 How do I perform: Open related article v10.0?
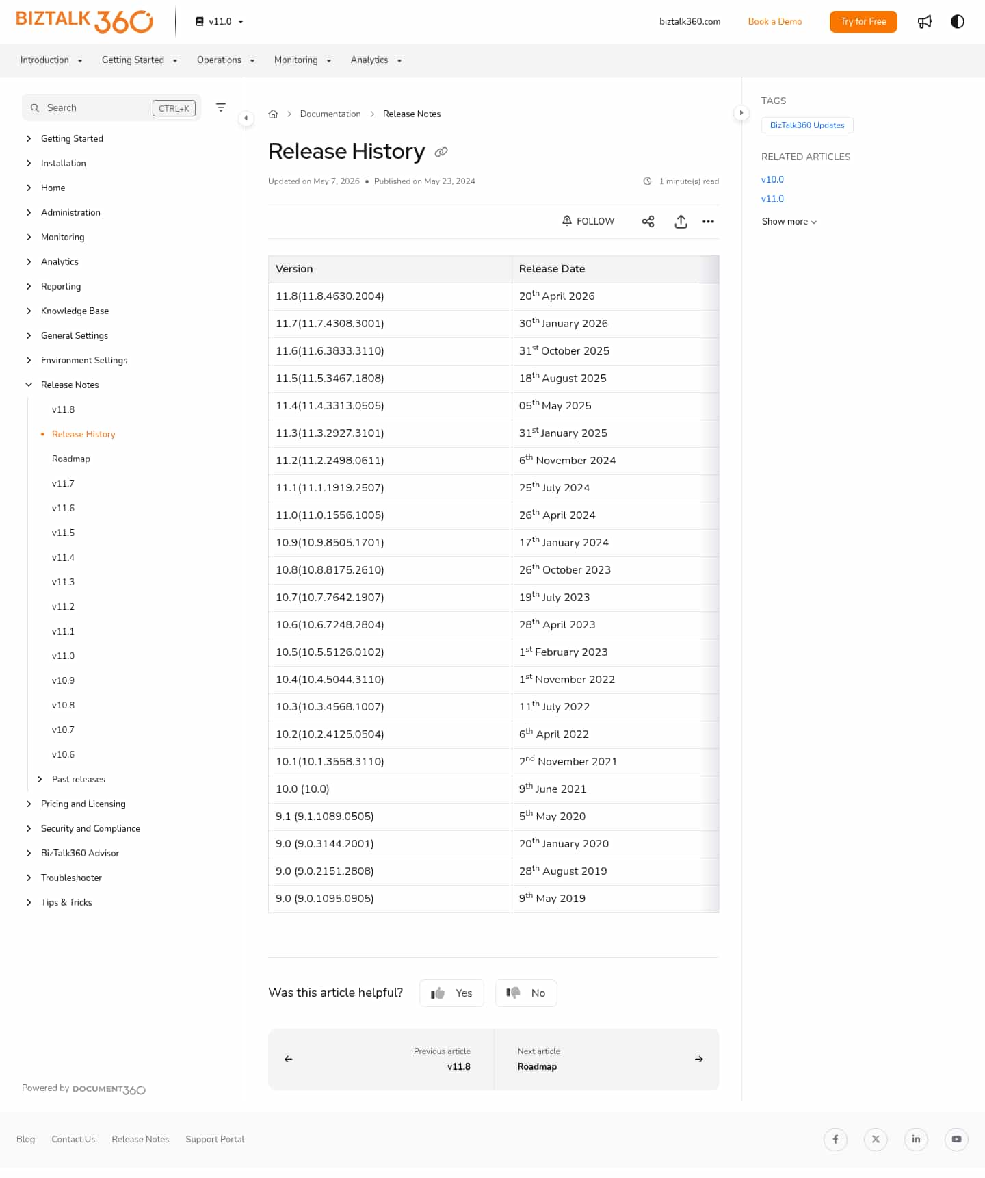coord(772,180)
